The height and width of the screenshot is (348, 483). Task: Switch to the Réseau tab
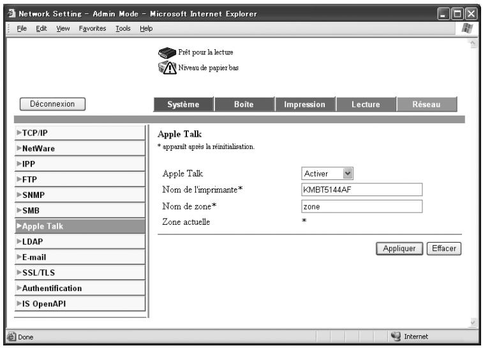click(x=427, y=104)
